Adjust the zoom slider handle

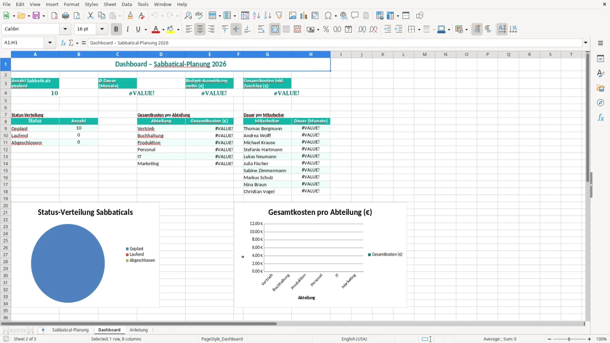[x=569, y=339]
